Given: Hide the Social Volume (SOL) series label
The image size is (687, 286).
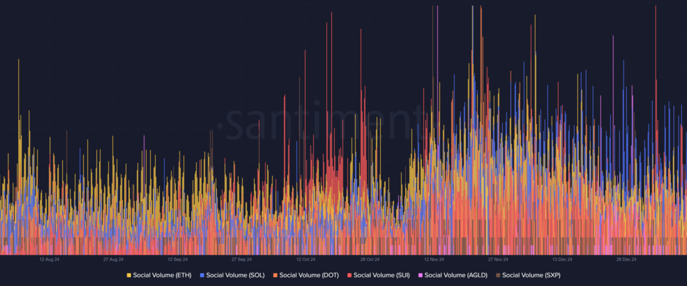Looking at the screenshot, I should tap(235, 275).
